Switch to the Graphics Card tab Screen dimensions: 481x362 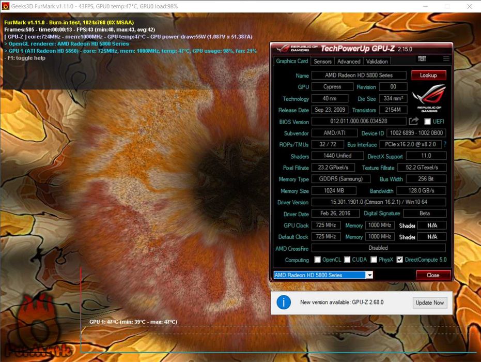(x=292, y=61)
